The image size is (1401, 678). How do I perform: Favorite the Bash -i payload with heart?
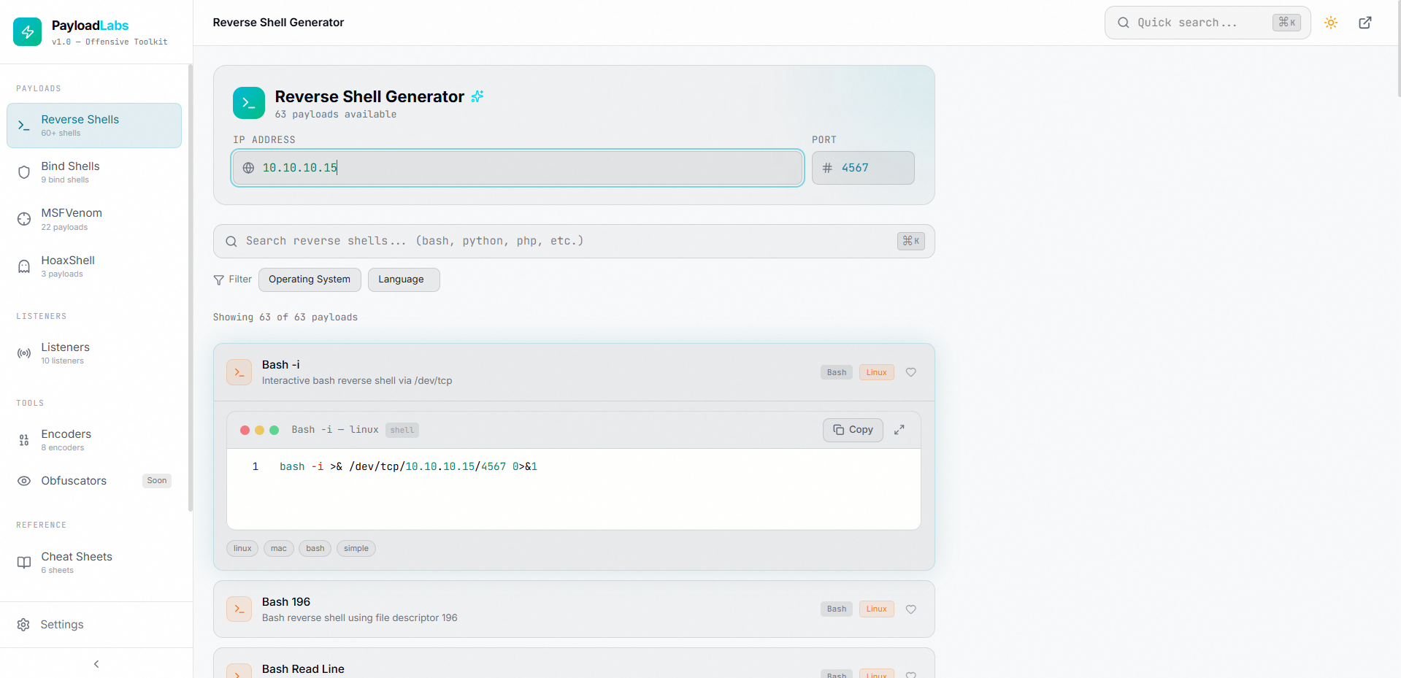coord(911,372)
